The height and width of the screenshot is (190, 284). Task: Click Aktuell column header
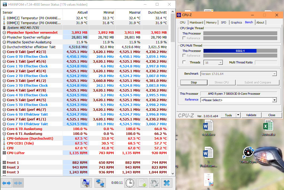[x=76, y=12]
